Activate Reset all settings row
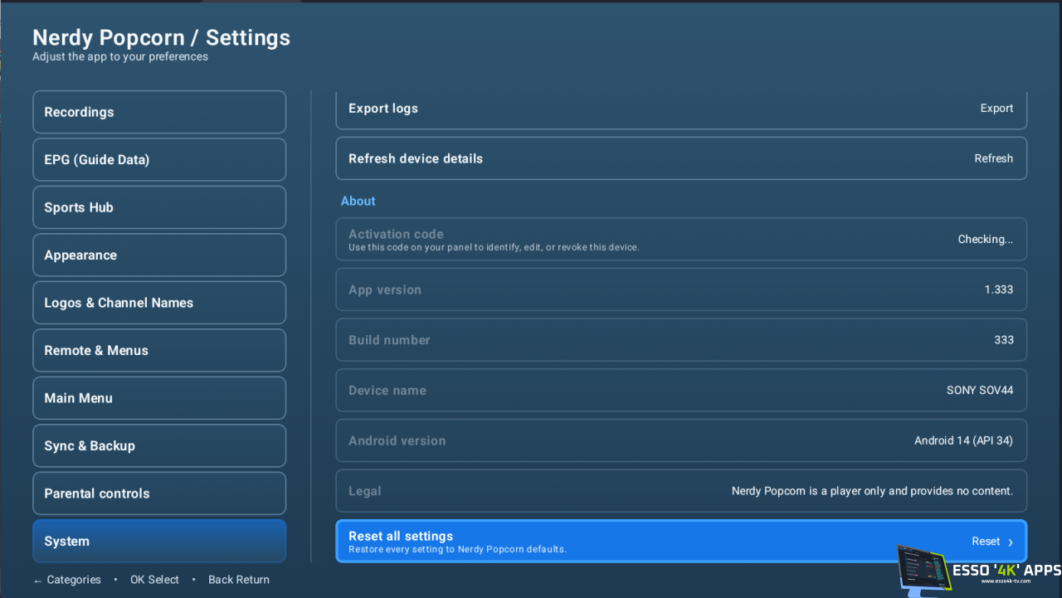This screenshot has height=598, width=1062. click(x=681, y=542)
